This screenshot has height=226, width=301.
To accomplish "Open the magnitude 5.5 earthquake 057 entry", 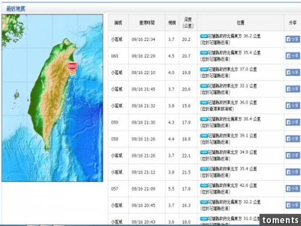I will (205, 189).
